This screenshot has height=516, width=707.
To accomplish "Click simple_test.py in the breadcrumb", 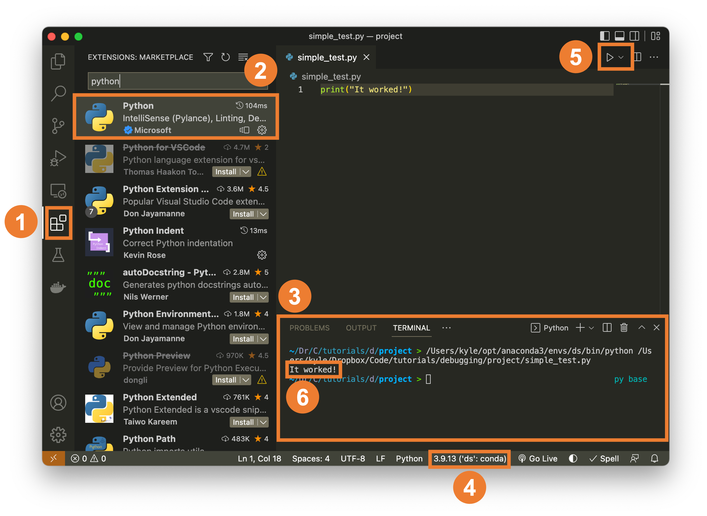I will [331, 77].
